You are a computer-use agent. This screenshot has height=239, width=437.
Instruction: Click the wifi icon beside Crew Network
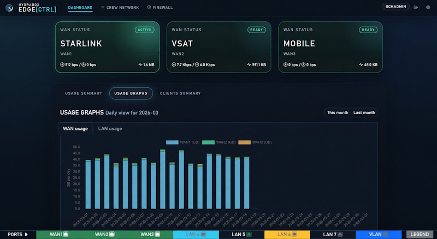click(x=103, y=8)
